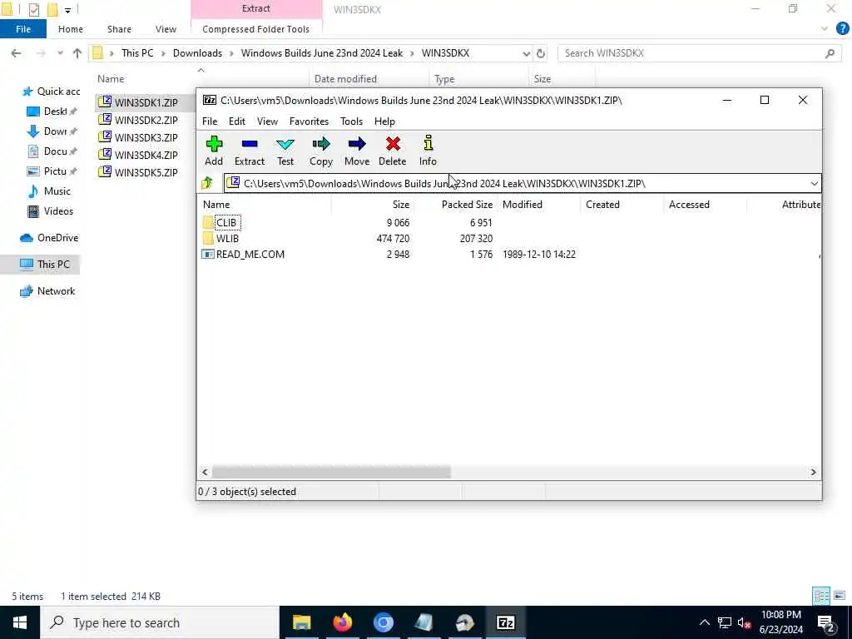The image size is (852, 639).
Task: Open Network in the Explorer sidebar
Action: (47, 291)
